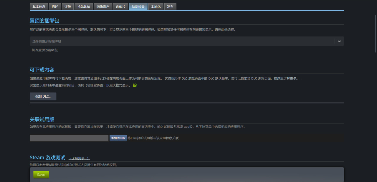Click the 添加试用版 button
Viewport: 377px width, 182px height.
click(118, 138)
